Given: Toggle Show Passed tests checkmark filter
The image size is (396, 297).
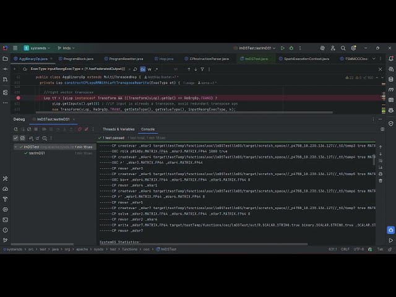Looking at the screenshot, I should click(x=15, y=138).
